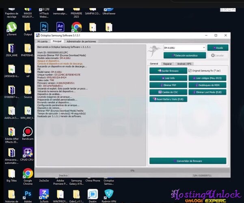Open the 24593438-ti... file icon
Viewport: 244px width, 203px height.
[x=12, y=71]
